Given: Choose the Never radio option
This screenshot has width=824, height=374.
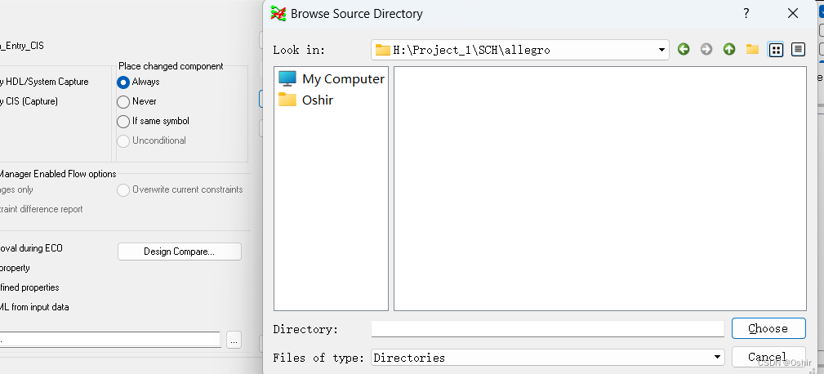Looking at the screenshot, I should point(123,101).
